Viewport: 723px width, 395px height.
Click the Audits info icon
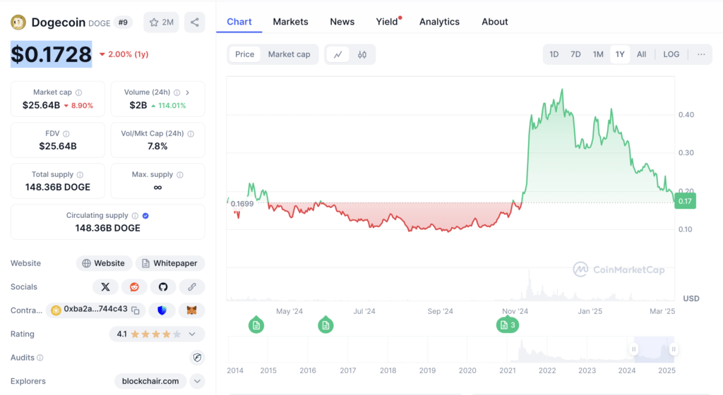pos(40,358)
